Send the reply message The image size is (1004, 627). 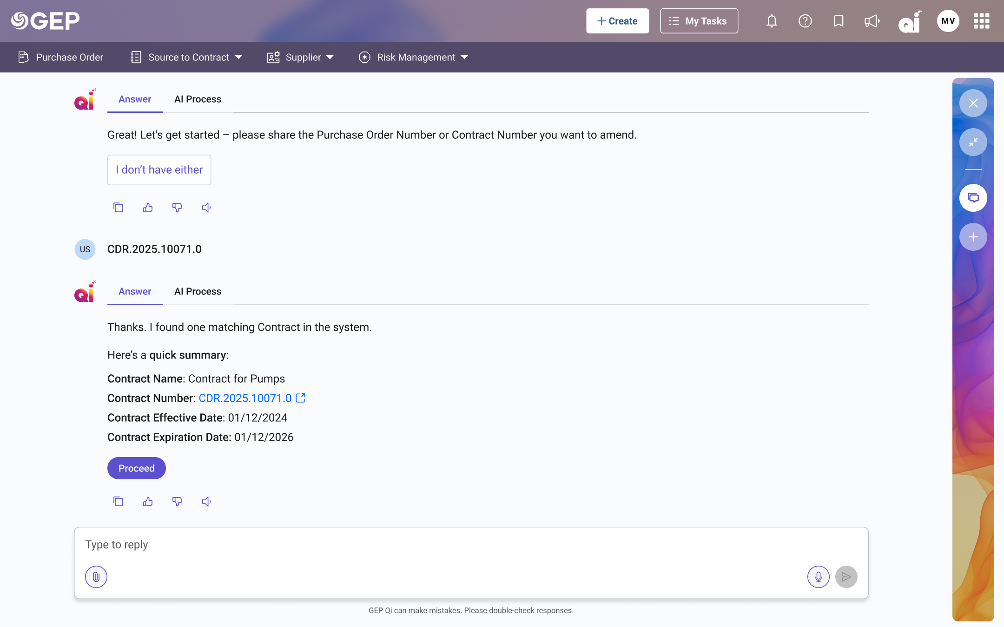coord(846,577)
